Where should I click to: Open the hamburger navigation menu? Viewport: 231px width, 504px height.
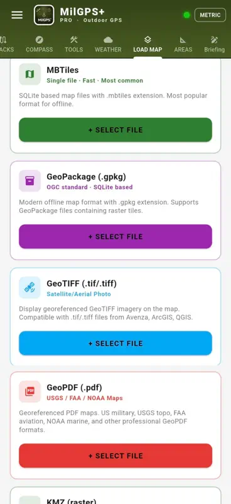click(17, 14)
